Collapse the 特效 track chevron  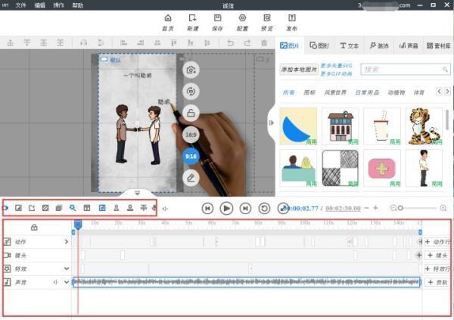click(67, 269)
